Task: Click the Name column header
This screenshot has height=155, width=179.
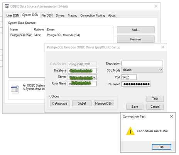Action: 14,30
